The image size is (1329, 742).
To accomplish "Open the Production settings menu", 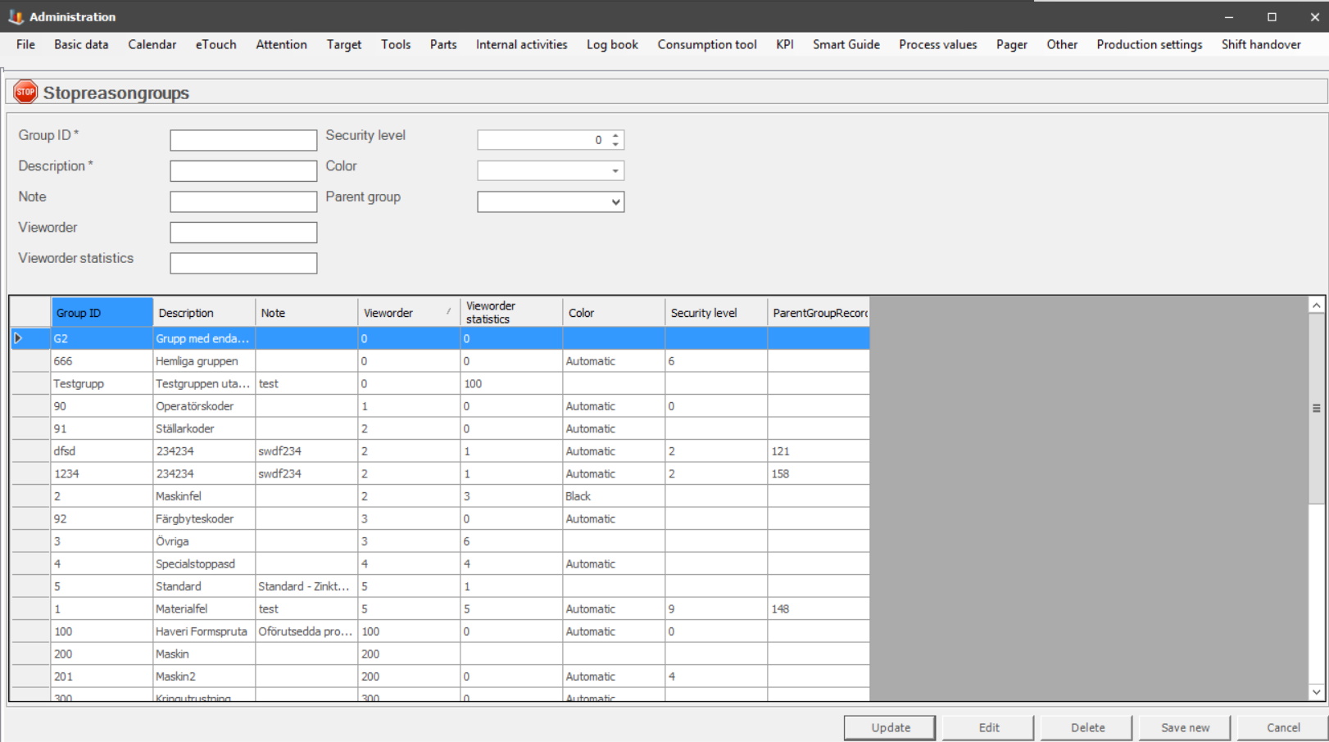I will pyautogui.click(x=1149, y=44).
